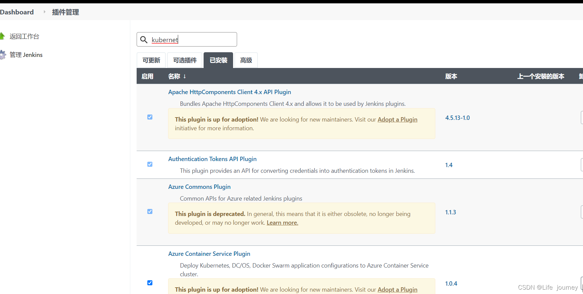Open the 管理 Jenkins sidebar link

click(x=26, y=55)
